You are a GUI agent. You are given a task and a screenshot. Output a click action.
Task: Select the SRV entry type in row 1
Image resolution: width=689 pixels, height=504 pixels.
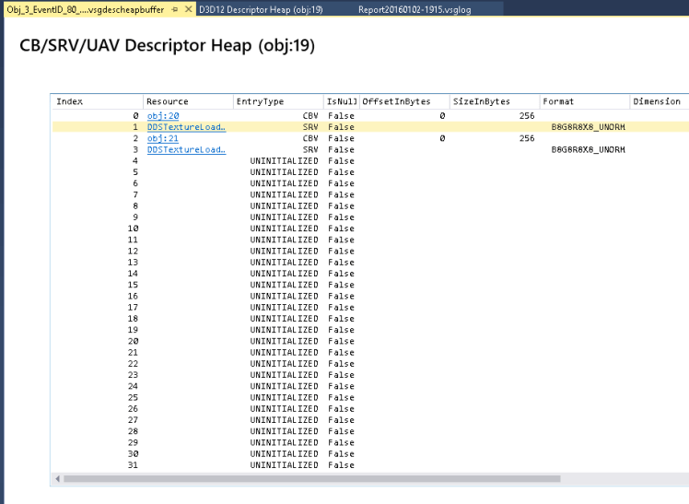click(310, 127)
